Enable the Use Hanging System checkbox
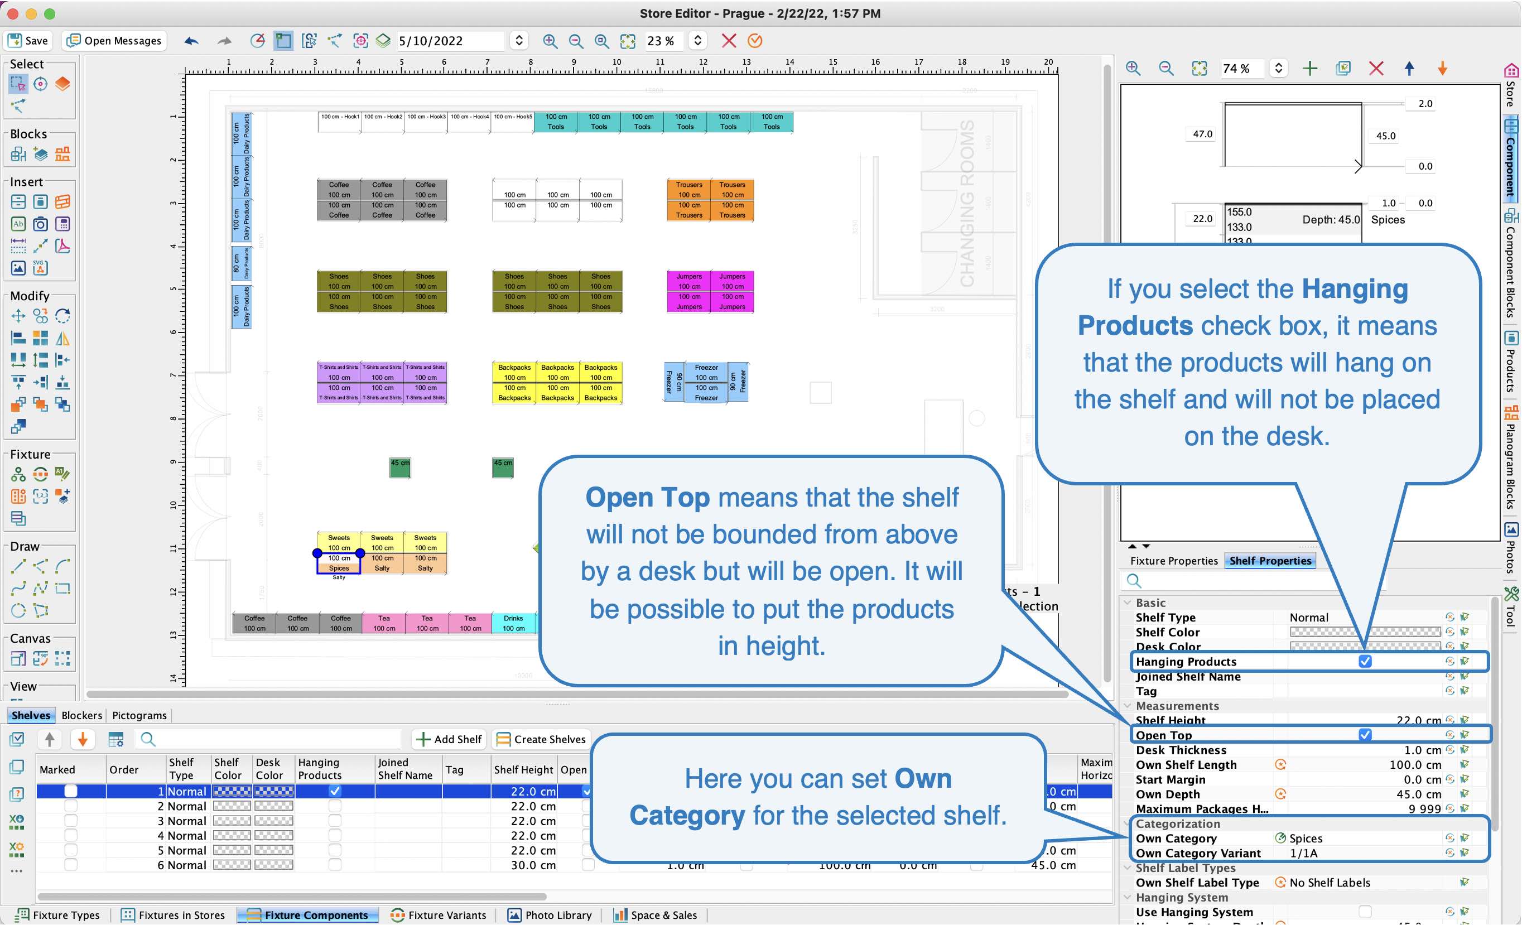This screenshot has height=925, width=1522. [x=1365, y=912]
